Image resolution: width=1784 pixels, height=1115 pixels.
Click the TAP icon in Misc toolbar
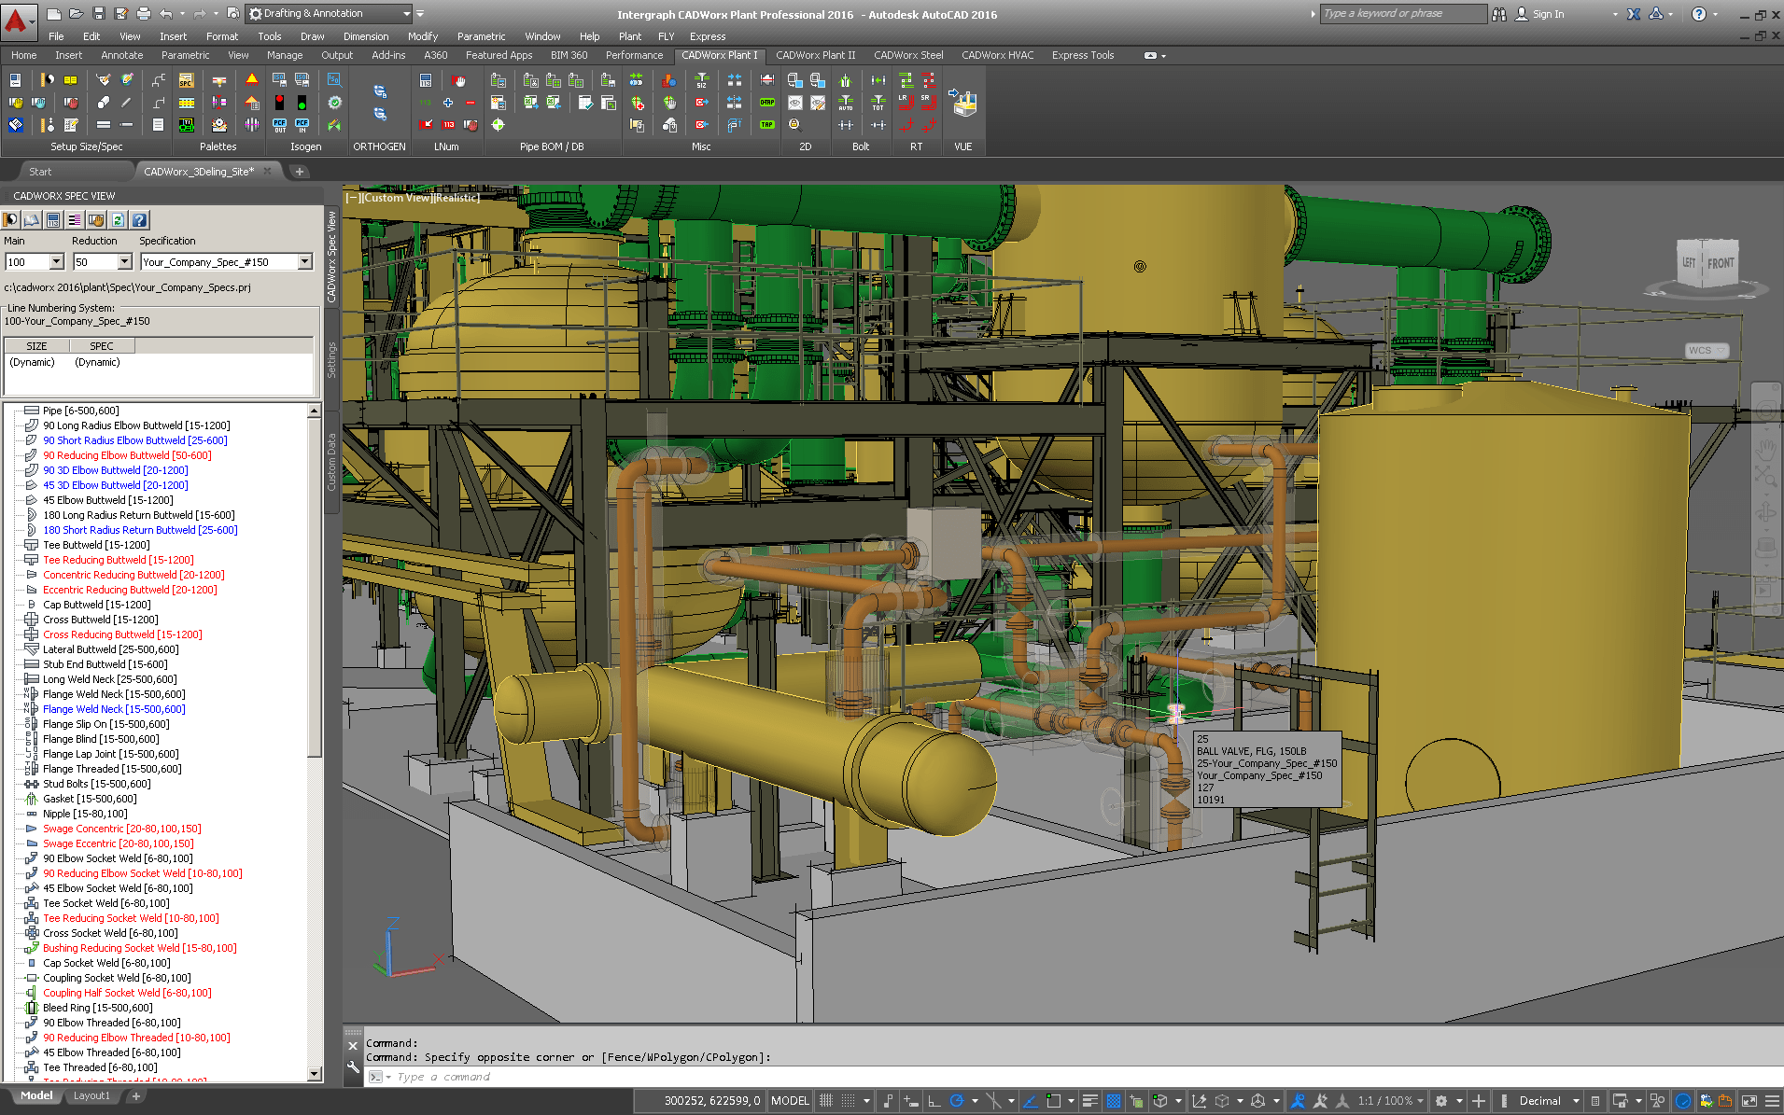(766, 123)
